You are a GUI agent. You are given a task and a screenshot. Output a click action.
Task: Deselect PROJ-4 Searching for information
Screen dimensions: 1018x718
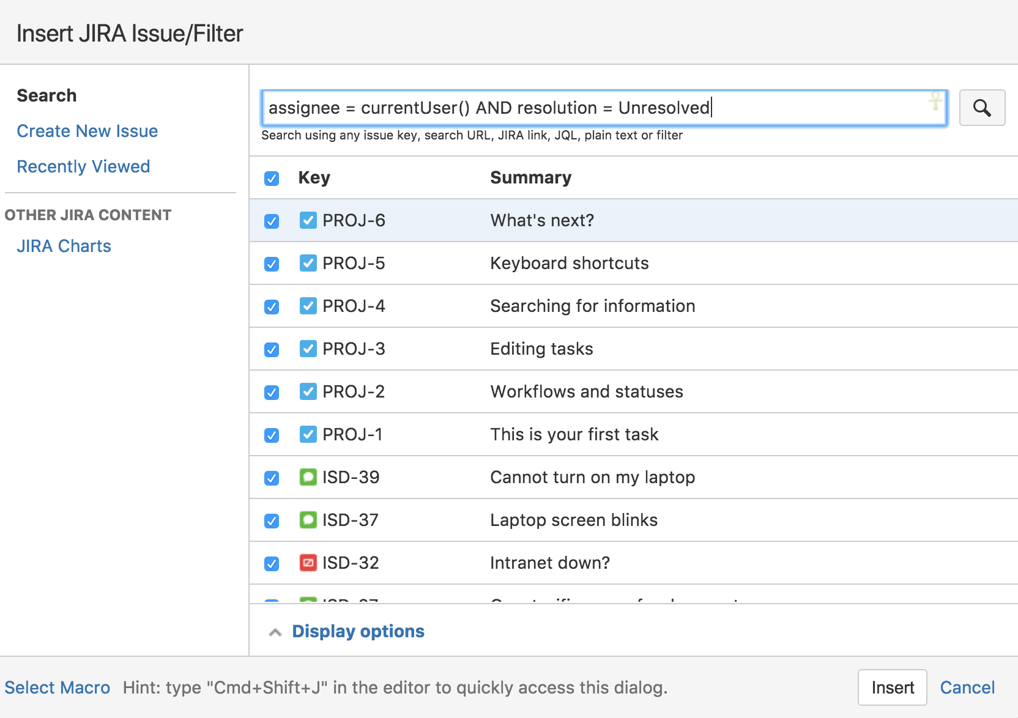tap(271, 306)
